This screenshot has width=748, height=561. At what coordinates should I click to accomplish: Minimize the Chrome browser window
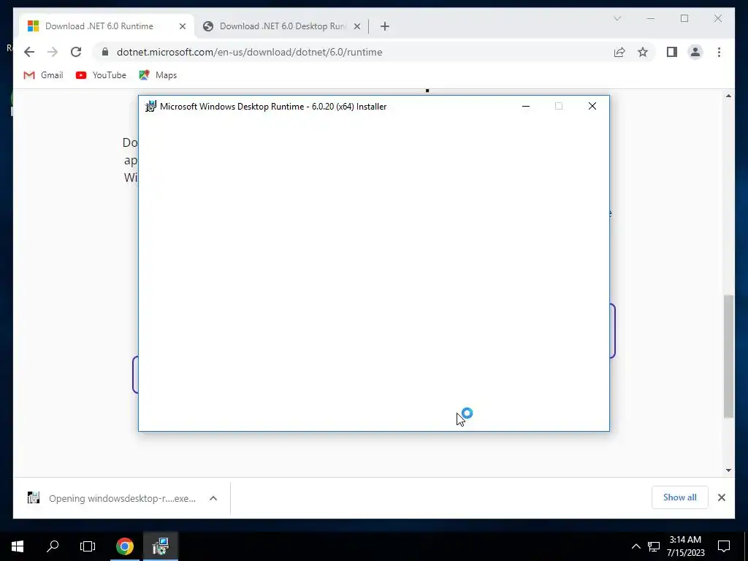pyautogui.click(x=651, y=18)
